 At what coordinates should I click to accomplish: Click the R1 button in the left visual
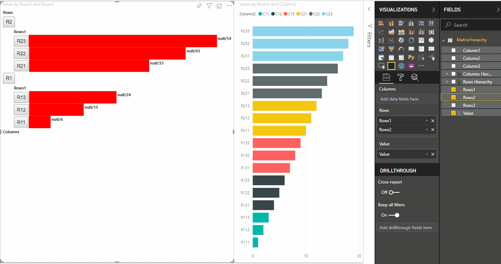click(x=9, y=78)
